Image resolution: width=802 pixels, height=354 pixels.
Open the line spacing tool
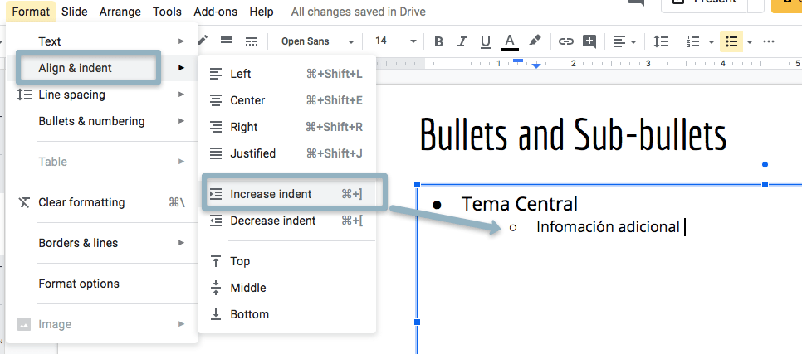pos(661,41)
